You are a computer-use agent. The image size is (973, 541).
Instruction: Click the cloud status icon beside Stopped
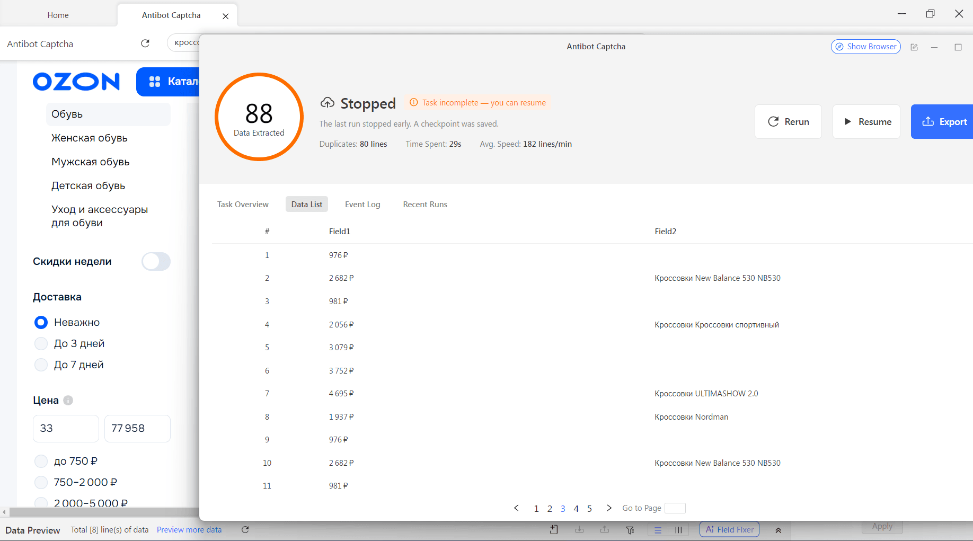coord(328,103)
